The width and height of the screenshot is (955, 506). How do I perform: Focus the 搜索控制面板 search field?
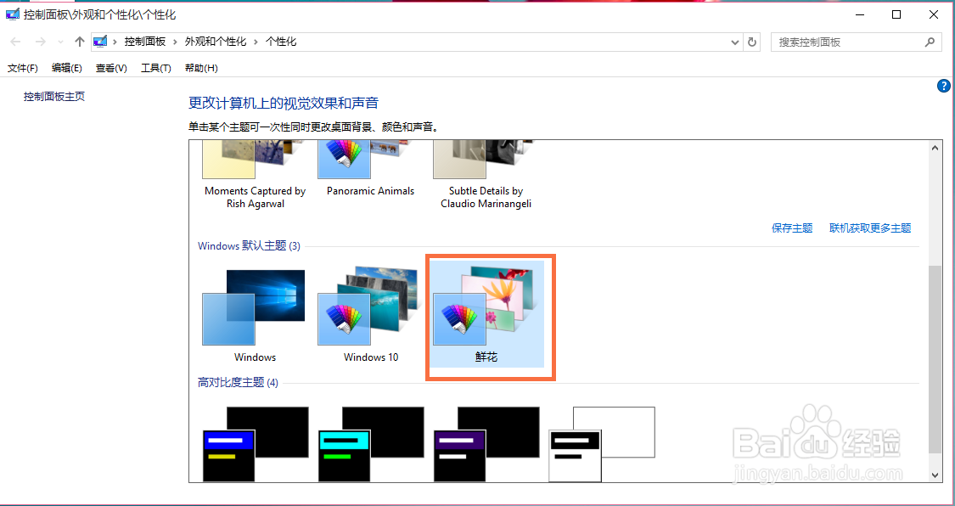pos(855,42)
